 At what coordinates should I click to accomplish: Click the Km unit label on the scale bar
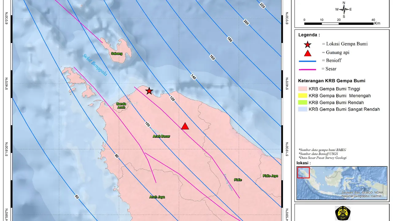[377, 23]
